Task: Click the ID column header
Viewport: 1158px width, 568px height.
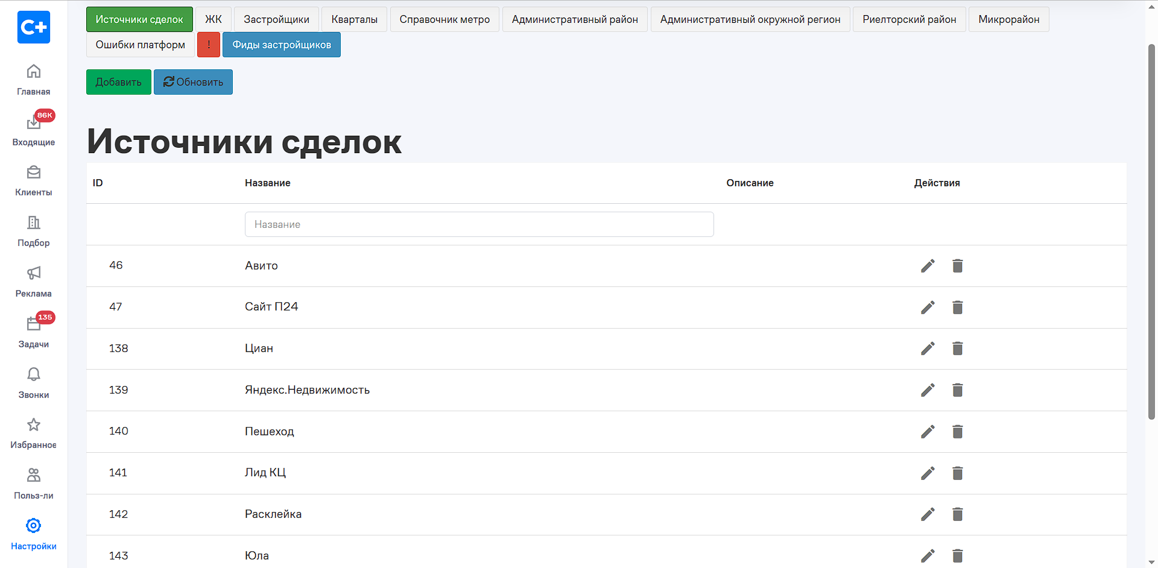Action: (98, 183)
